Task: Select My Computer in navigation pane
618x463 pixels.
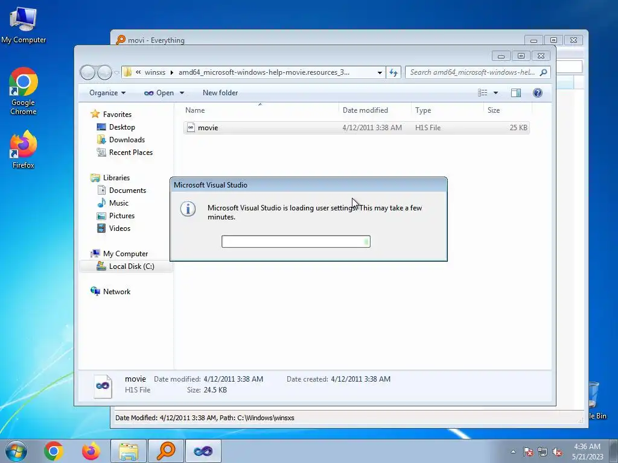Action: pos(126,254)
